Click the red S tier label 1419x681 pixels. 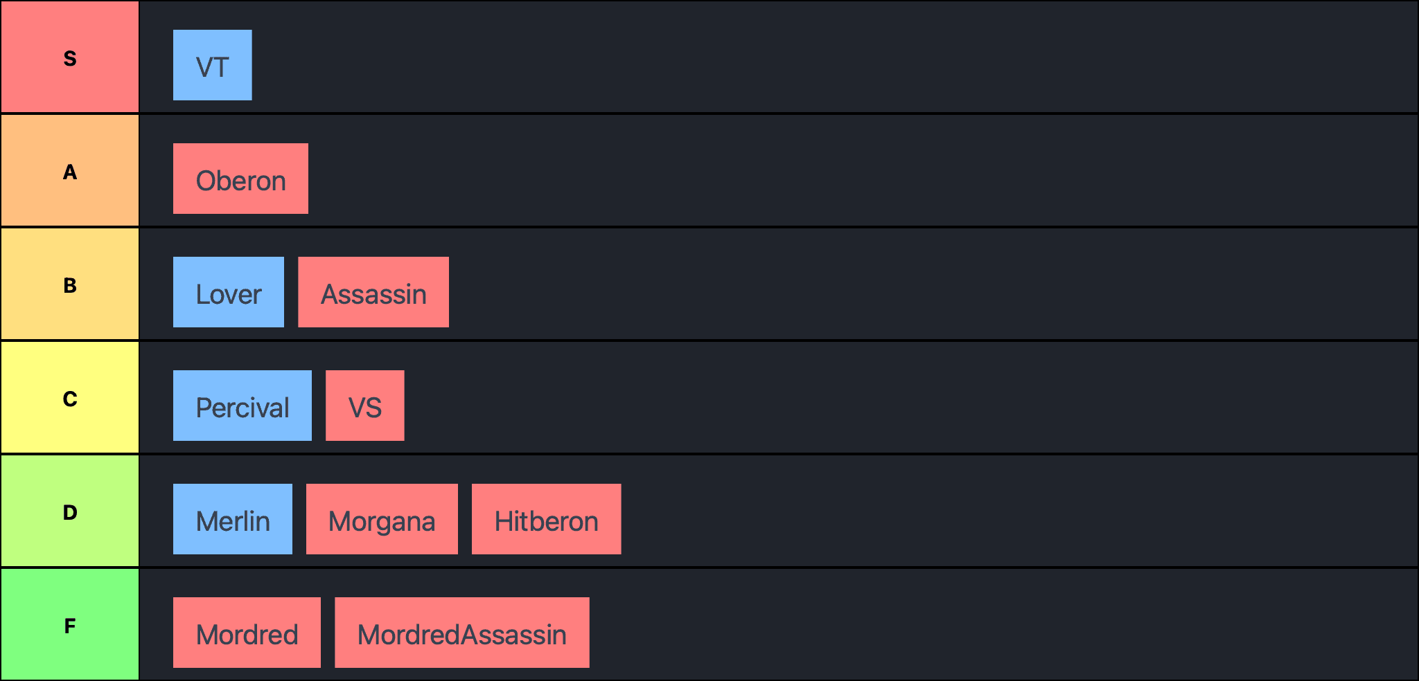pyautogui.click(x=69, y=57)
